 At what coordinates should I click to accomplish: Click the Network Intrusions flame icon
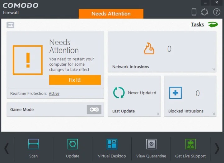point(149,49)
